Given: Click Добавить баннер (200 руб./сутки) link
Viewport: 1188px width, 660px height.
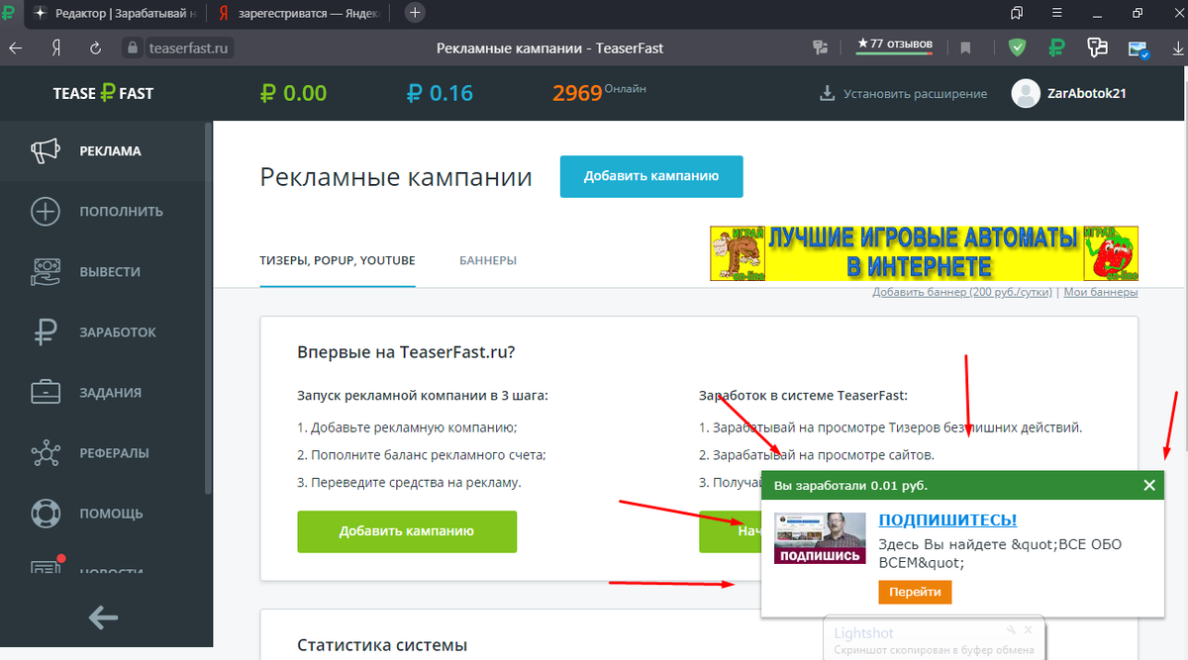Looking at the screenshot, I should (x=963, y=293).
